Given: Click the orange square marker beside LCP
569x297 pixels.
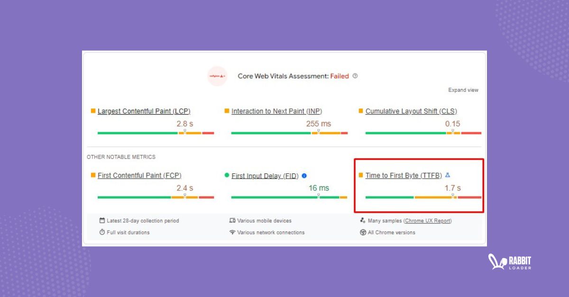Looking at the screenshot, I should [x=92, y=110].
